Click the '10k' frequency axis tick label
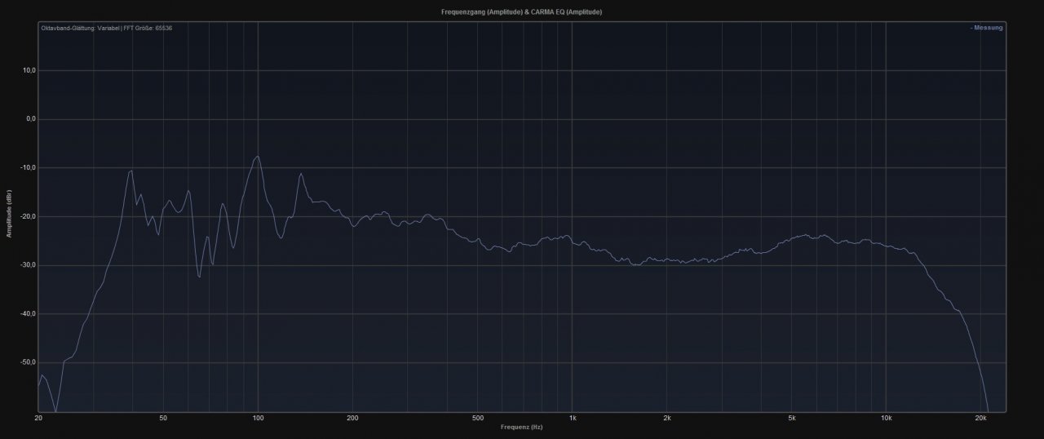Screen dimensions: 1044x439 click(886, 419)
